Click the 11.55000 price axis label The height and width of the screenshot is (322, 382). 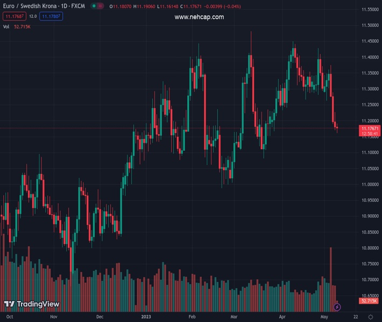[370, 10]
